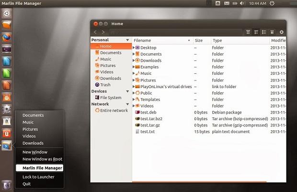Viewport: 297px width, 192px height.
Task: Expand the Templates folder row
Action: (134, 100)
